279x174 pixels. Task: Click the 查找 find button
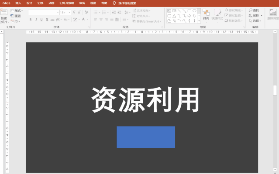point(254,10)
